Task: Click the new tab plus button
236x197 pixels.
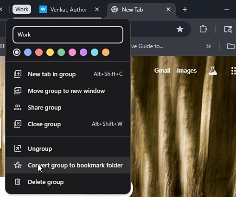Action: (185, 10)
